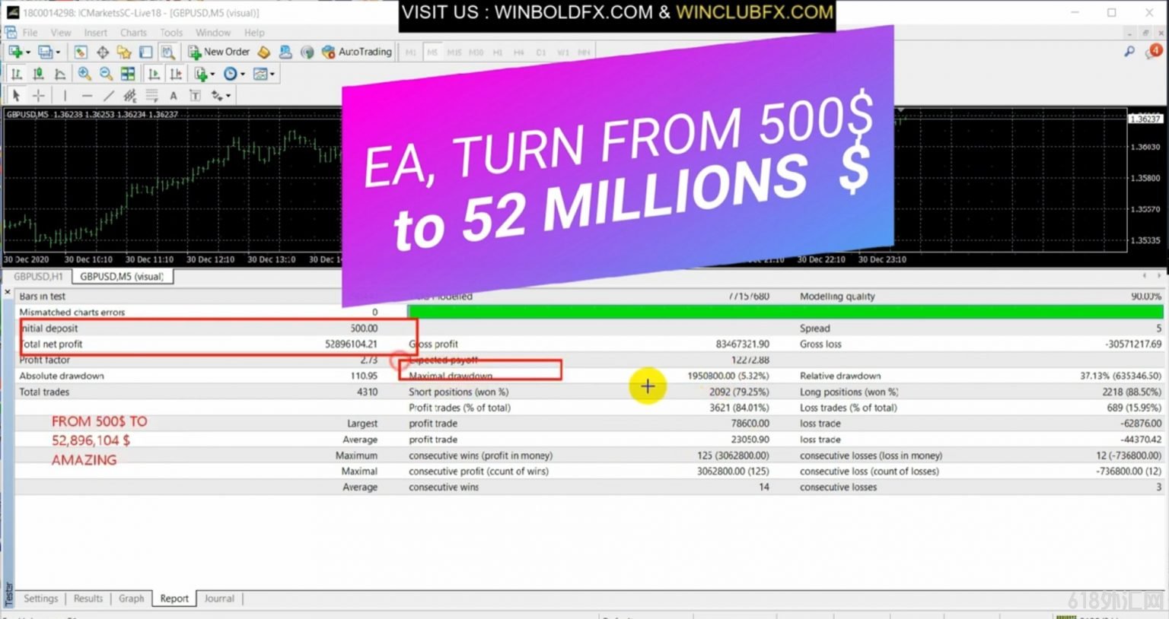Zoom out on the chart

point(107,74)
